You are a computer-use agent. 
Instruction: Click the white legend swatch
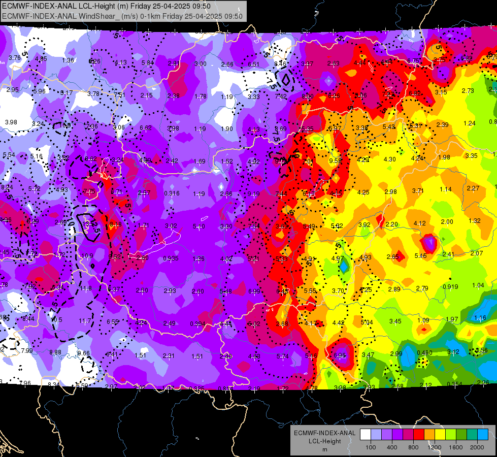(366, 435)
